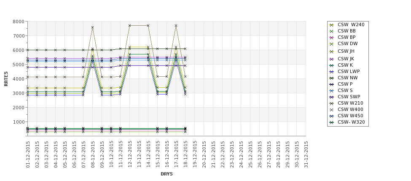This screenshot has height=181, width=411.
Task: Click the CSW S legend marker
Action: tap(332, 90)
